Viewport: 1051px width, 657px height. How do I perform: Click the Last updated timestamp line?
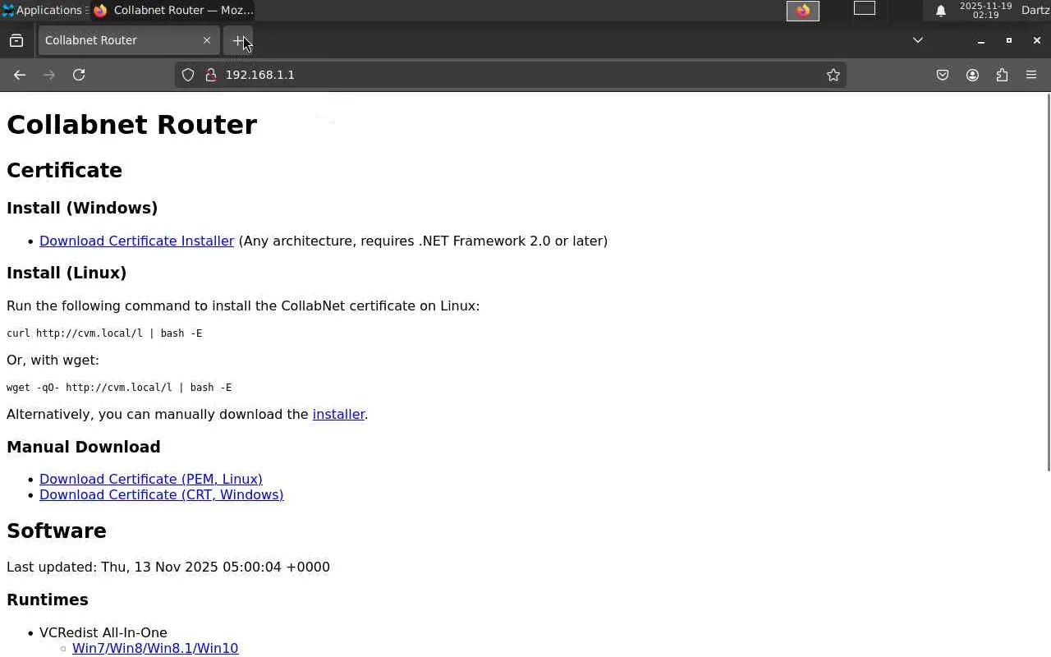[168, 567]
